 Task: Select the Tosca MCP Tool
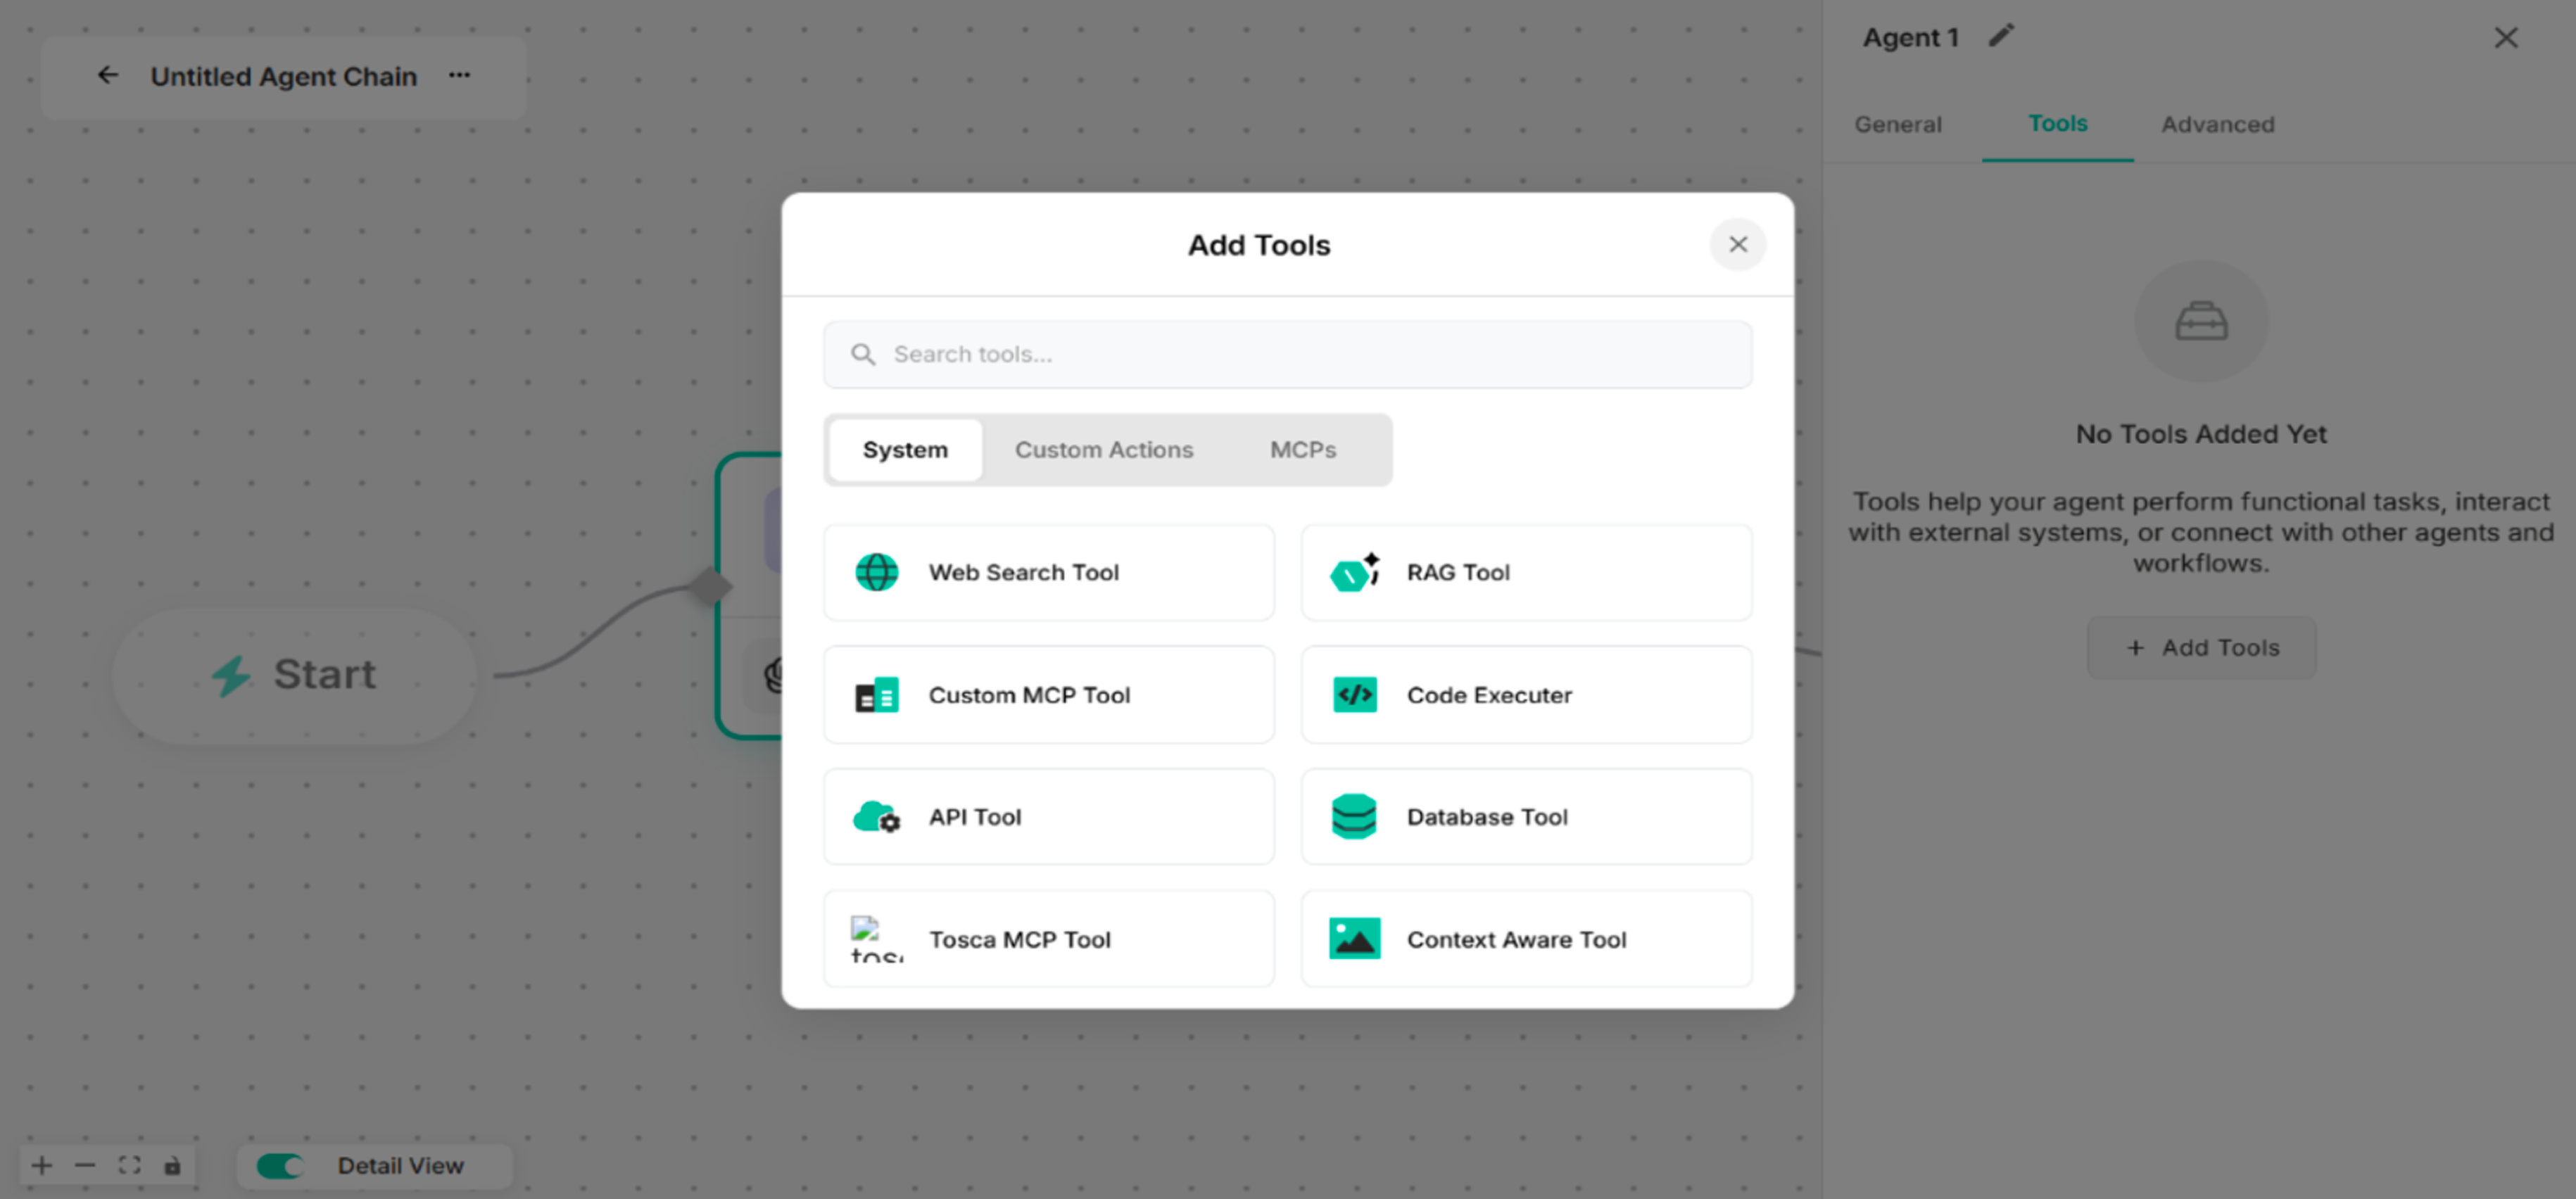1047,938
